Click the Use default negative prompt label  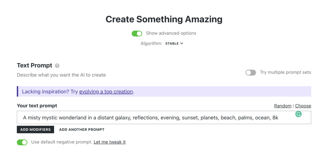tap(62, 142)
